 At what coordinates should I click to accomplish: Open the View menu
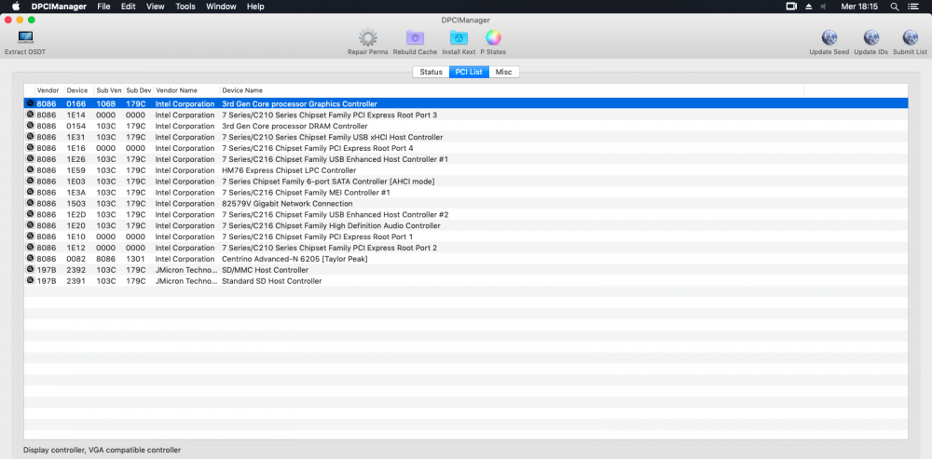155,7
